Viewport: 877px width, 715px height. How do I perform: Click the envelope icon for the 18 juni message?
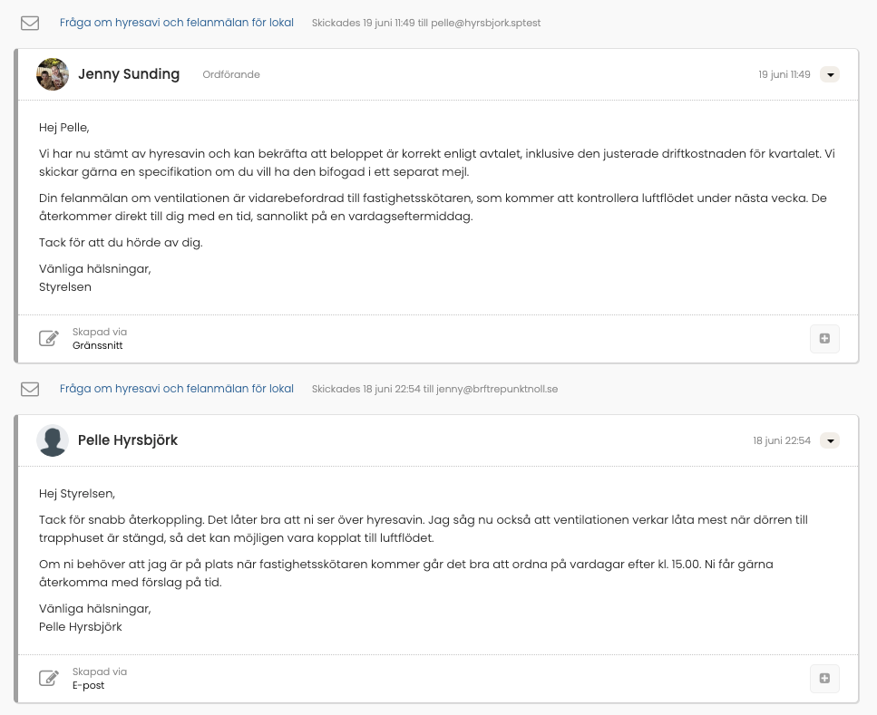(30, 389)
